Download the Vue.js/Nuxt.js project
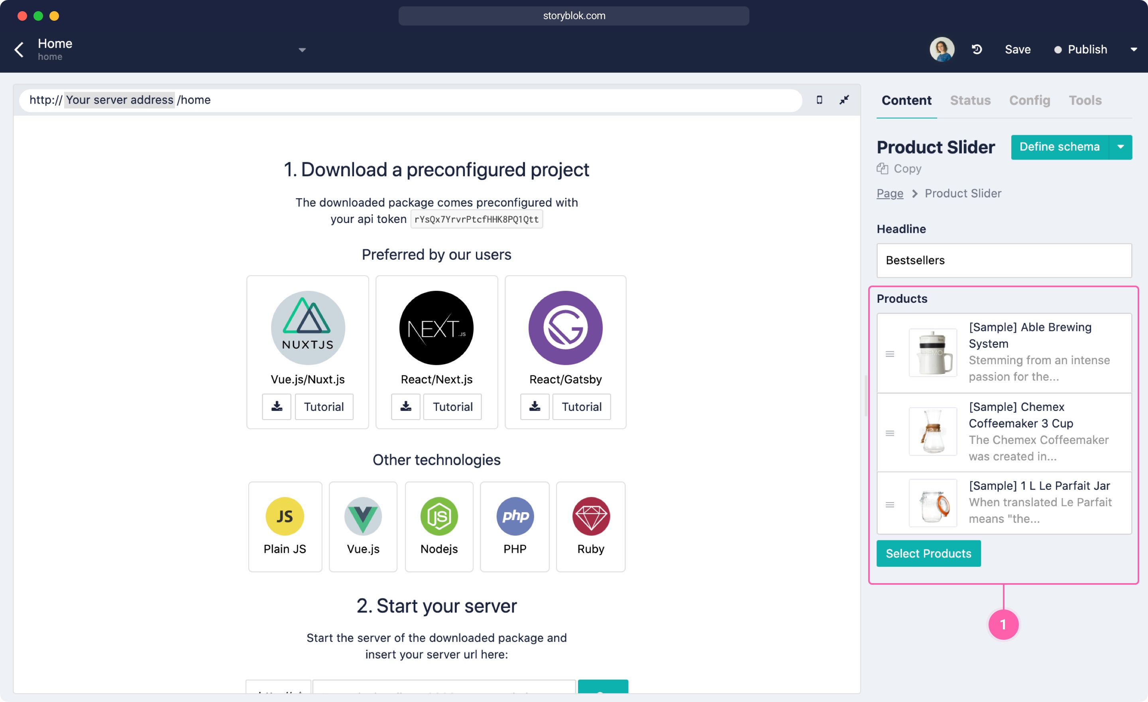Screen dimensions: 1148x702 tap(276, 406)
